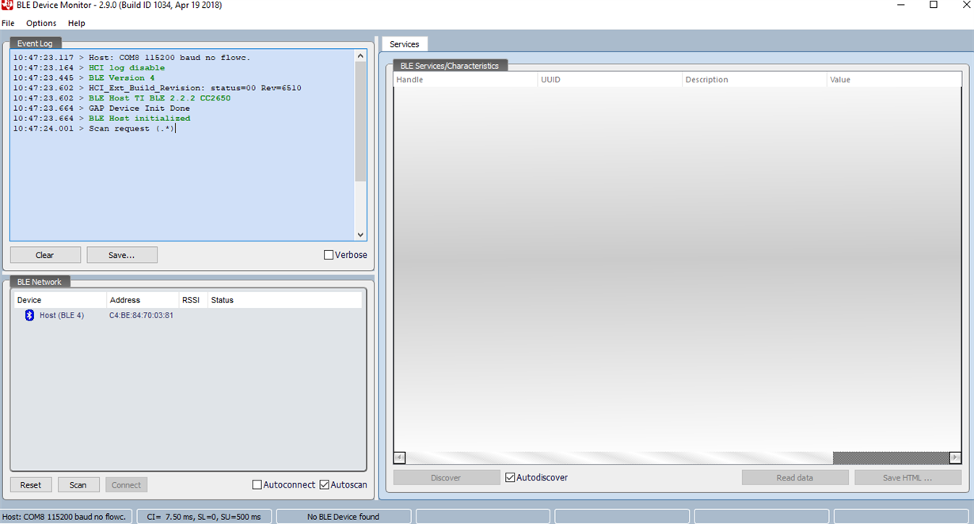Image resolution: width=974 pixels, height=524 pixels.
Task: Click the Discover button
Action: (x=446, y=477)
